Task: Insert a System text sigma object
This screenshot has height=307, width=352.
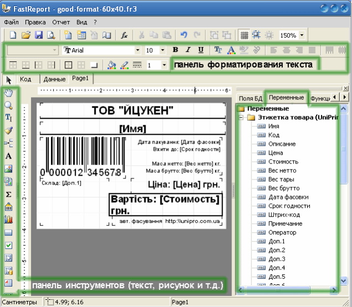Action: [9, 194]
